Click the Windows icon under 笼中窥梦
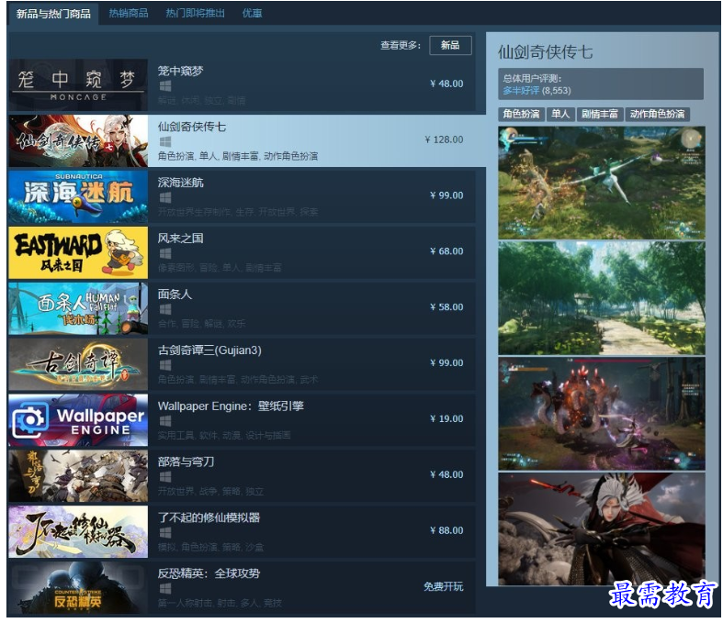The width and height of the screenshot is (723, 623). click(x=165, y=85)
